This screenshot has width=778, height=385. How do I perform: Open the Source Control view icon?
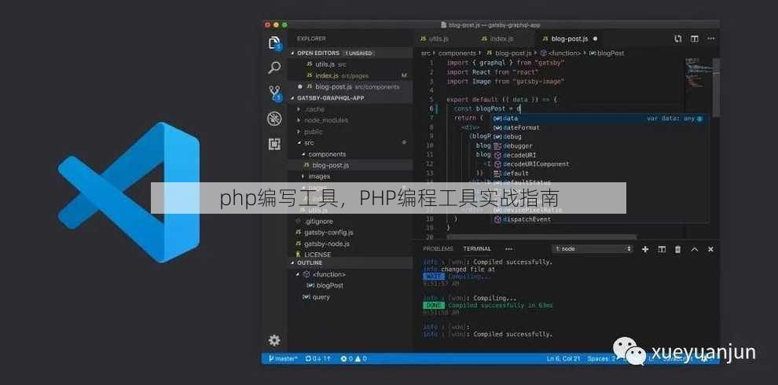coord(274,93)
